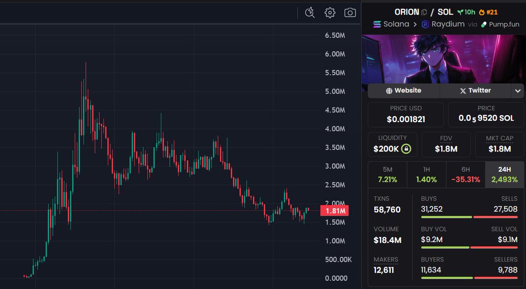Click the SELLS count 27,508
Image resolution: width=526 pixels, height=289 pixels.
505,209
